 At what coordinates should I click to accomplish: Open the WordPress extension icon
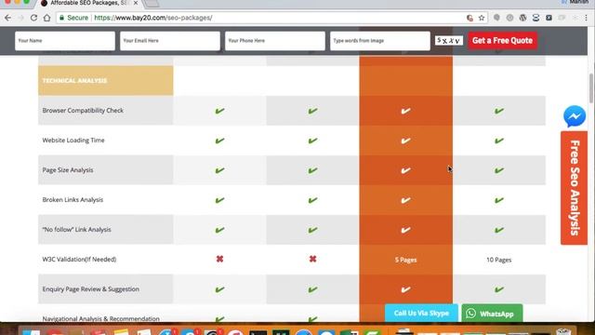coord(522,18)
